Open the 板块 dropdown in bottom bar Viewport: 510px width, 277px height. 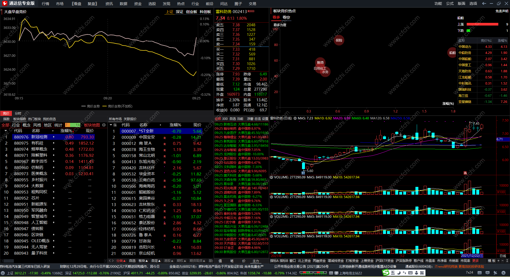[x=143, y=261]
